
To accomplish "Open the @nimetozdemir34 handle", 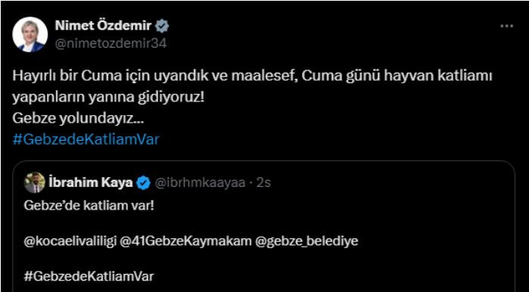I will (x=110, y=44).
